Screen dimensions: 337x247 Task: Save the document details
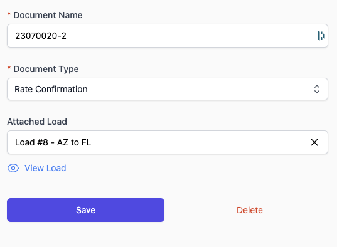click(85, 210)
